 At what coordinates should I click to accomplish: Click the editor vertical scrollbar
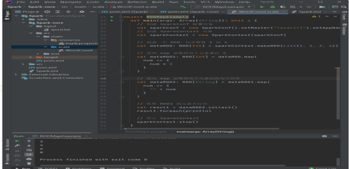(338, 94)
